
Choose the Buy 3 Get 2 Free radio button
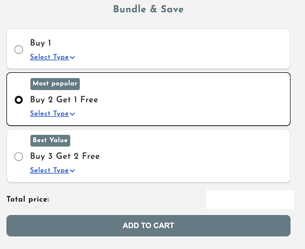click(19, 157)
